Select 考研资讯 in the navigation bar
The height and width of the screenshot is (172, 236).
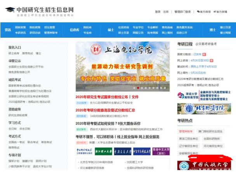click(x=20, y=33)
